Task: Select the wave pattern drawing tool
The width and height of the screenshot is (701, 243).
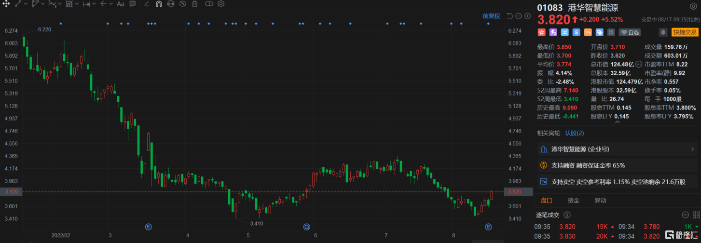Action: pos(52,4)
